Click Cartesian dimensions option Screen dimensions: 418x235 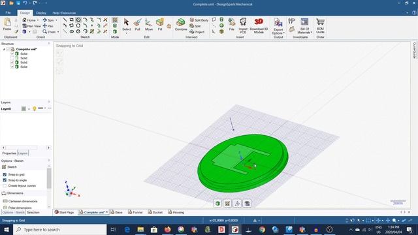click(20, 201)
